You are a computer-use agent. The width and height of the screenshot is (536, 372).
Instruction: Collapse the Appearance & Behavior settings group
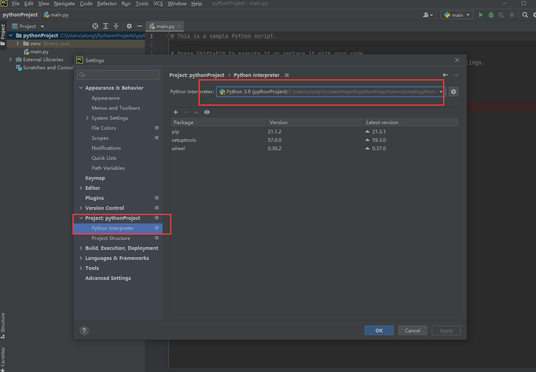(x=81, y=88)
